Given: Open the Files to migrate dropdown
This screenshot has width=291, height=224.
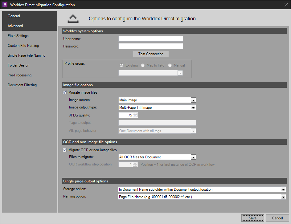Looking at the screenshot, I should 157,157.
